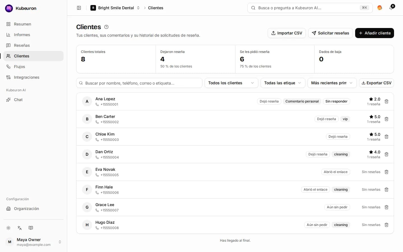The height and width of the screenshot is (252, 403).
Task: Click vip tag on Ben Carter
Action: pos(345,119)
